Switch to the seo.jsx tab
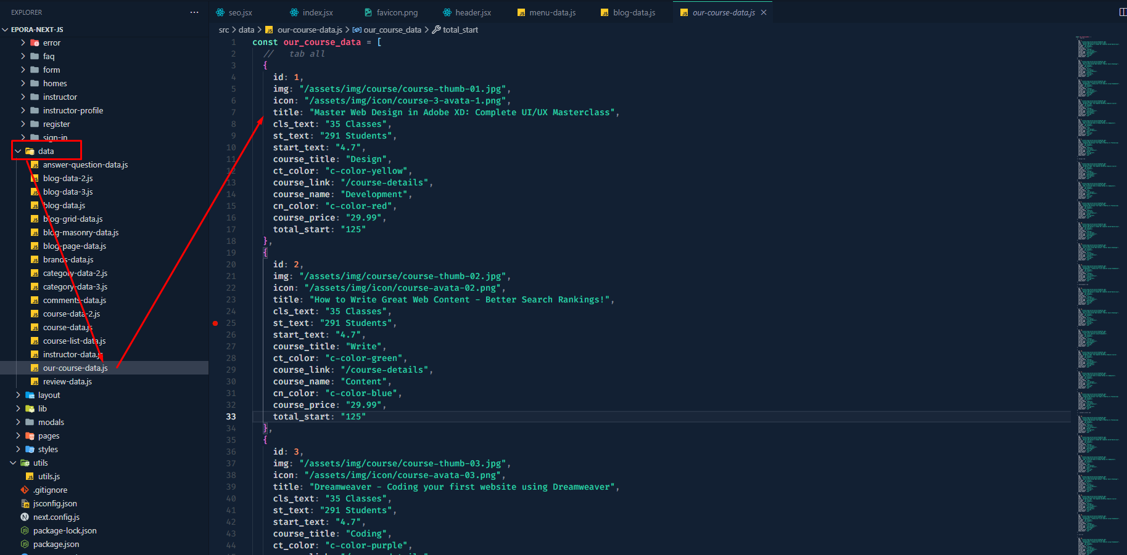Screen dimensions: 1127x555 point(240,12)
